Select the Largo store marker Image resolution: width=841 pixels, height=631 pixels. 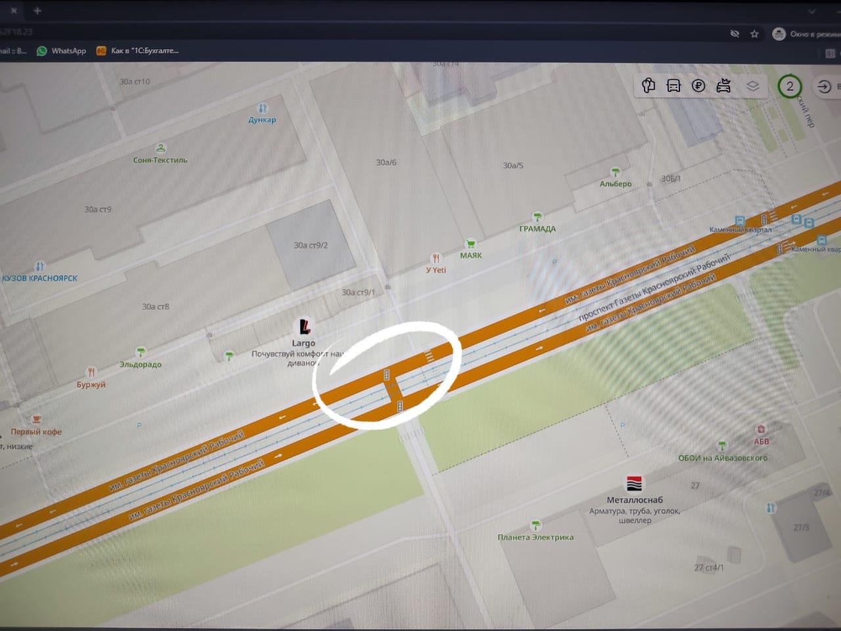pyautogui.click(x=304, y=327)
